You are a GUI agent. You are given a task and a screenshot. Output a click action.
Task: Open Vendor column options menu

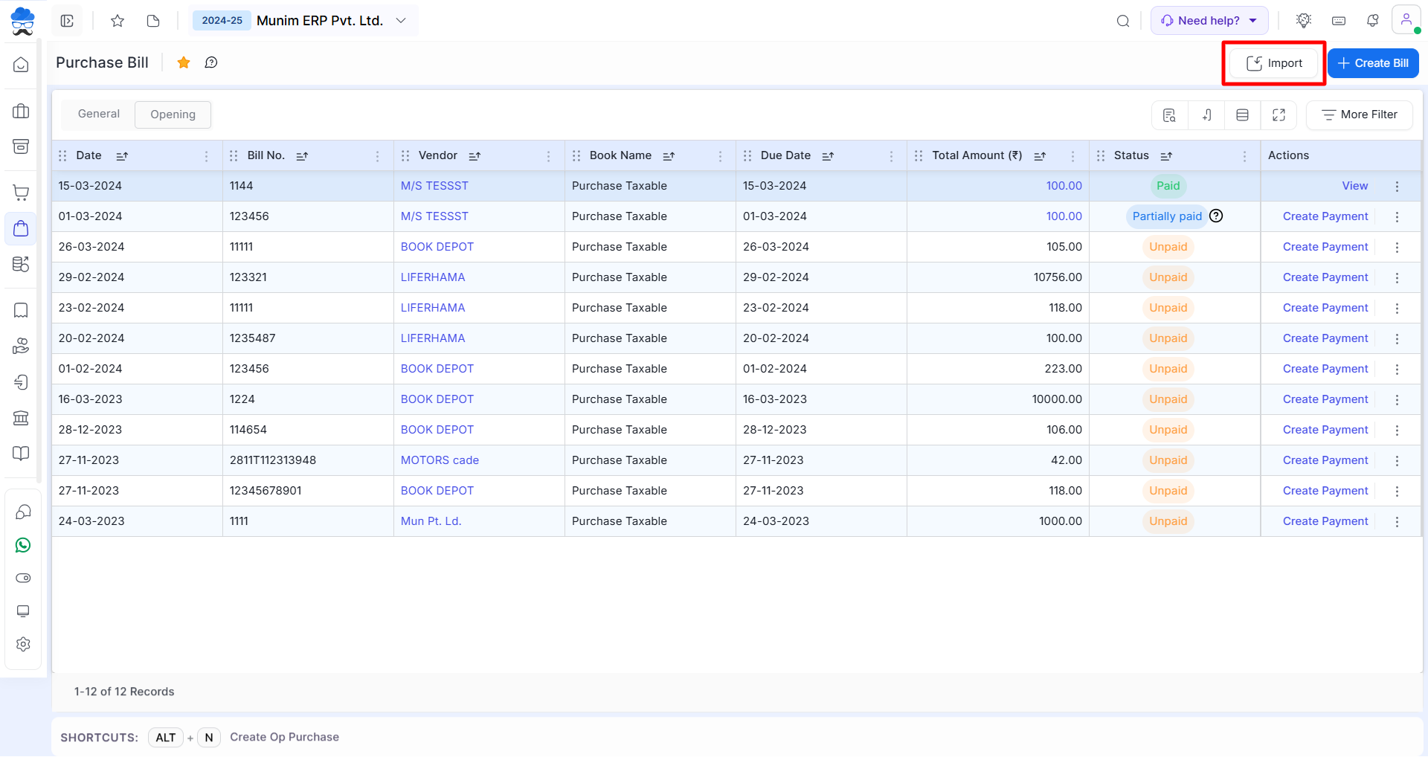tap(548, 155)
